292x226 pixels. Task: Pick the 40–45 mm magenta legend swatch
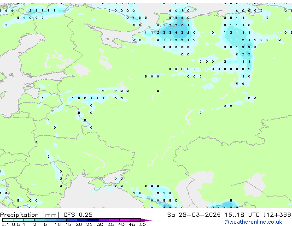(125, 220)
